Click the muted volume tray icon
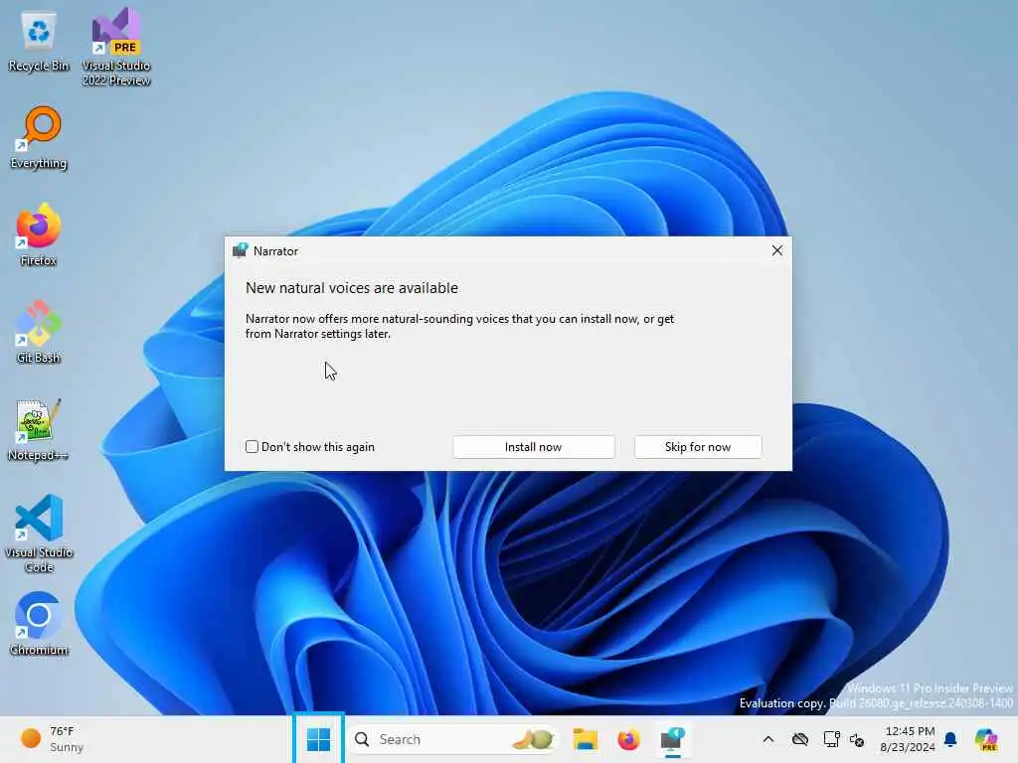This screenshot has width=1018, height=763. click(857, 739)
